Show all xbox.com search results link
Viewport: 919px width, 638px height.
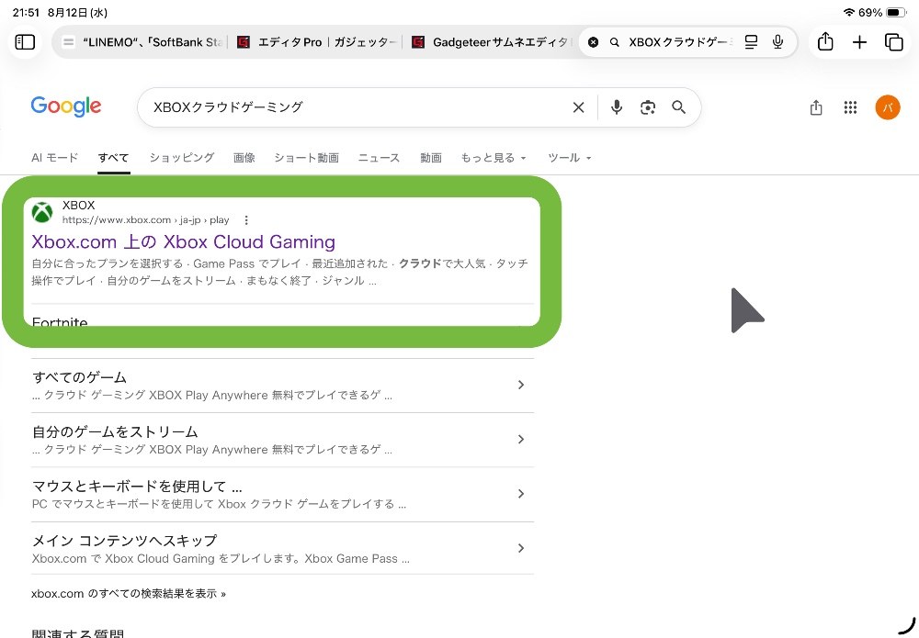point(129,594)
